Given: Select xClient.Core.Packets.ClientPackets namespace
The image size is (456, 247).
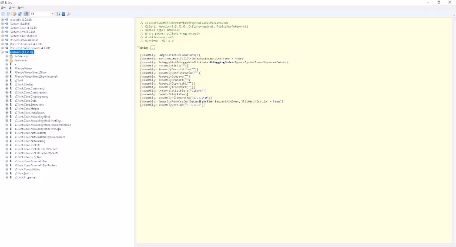Looking at the screenshot, I should pyautogui.click(x=36, y=149).
